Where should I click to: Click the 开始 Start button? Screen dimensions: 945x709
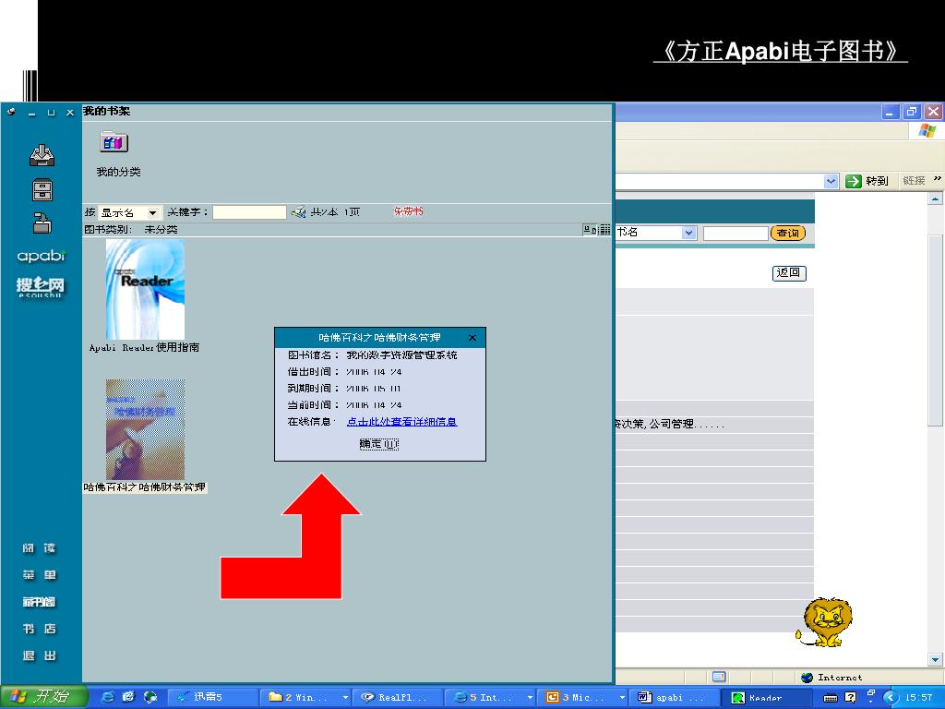pos(43,697)
